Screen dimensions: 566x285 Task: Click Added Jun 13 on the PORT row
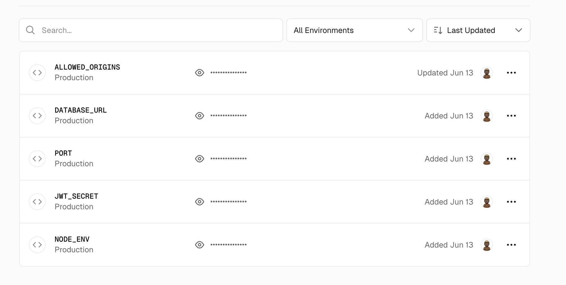(449, 159)
